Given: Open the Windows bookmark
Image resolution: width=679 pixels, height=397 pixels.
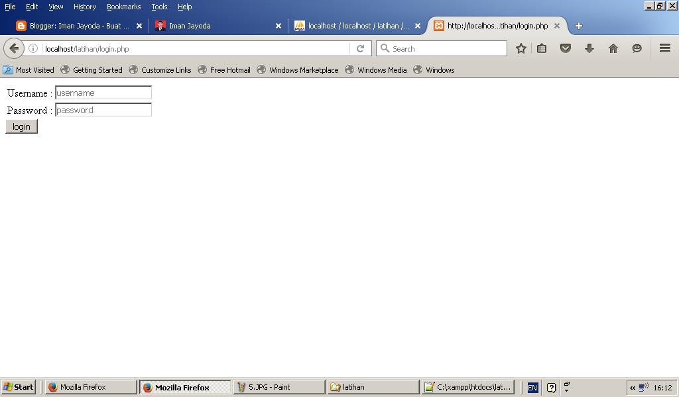Looking at the screenshot, I should (x=434, y=70).
